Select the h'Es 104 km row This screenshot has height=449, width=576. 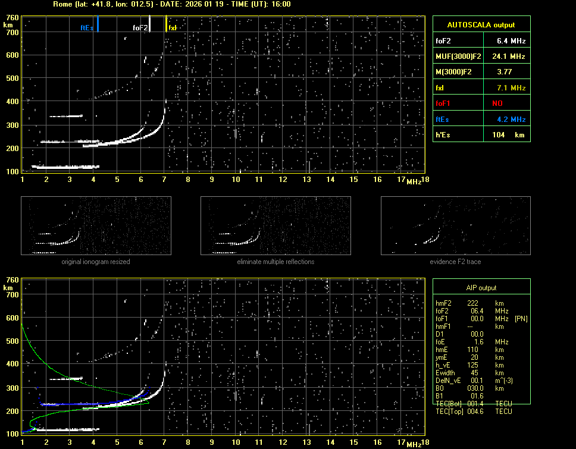(481, 135)
